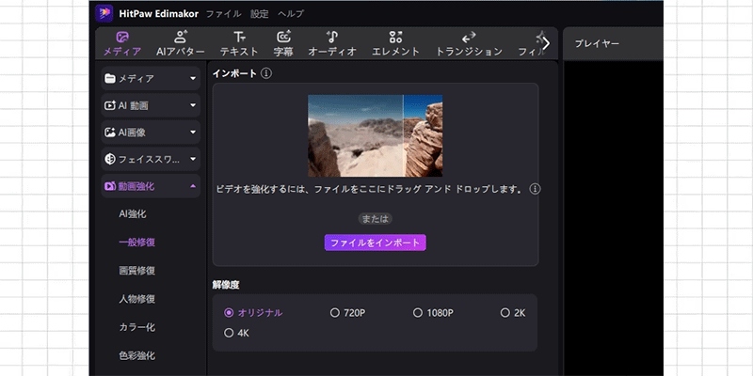Select カラー化 in sidebar
753x376 pixels.
[136, 327]
